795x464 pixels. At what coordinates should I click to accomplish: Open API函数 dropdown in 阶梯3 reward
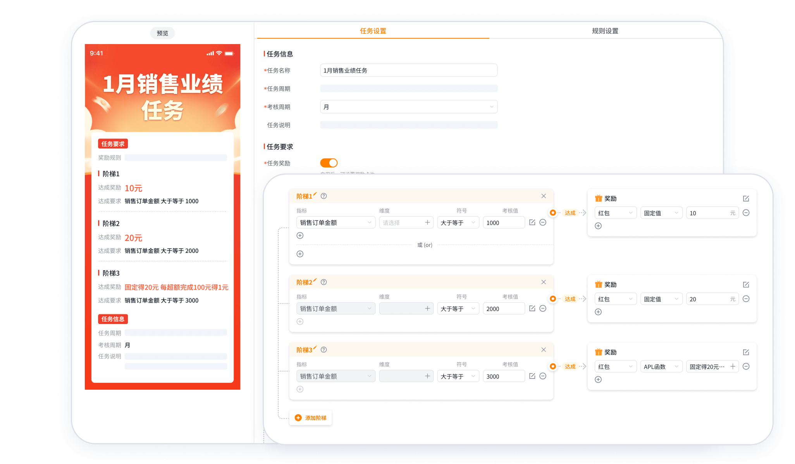click(x=661, y=367)
